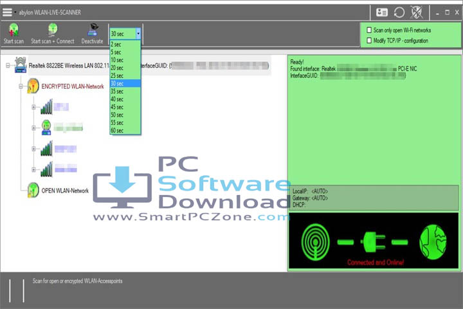Select the connected network icon with globe
463x309 pixels.
pyautogui.click(x=46, y=127)
